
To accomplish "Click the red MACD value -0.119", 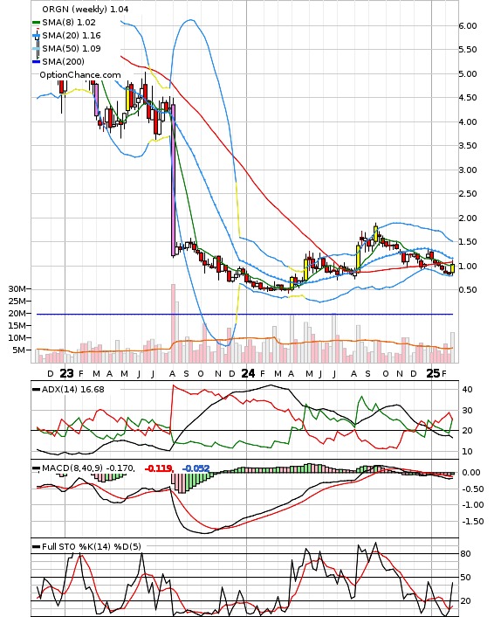I will (x=159, y=468).
